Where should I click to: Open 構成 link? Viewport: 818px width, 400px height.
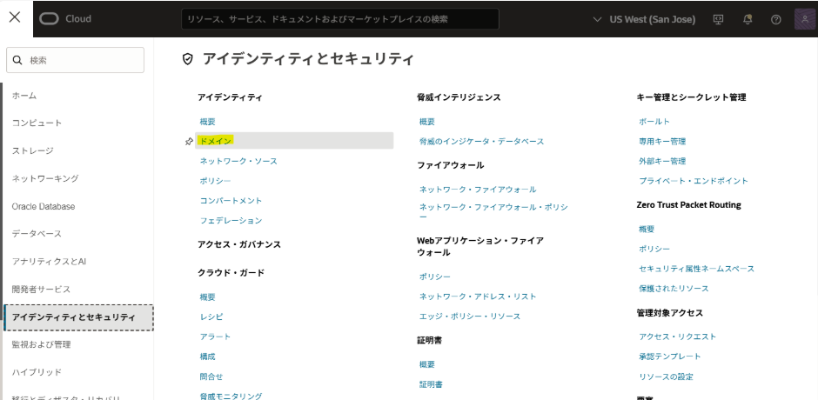click(x=208, y=357)
